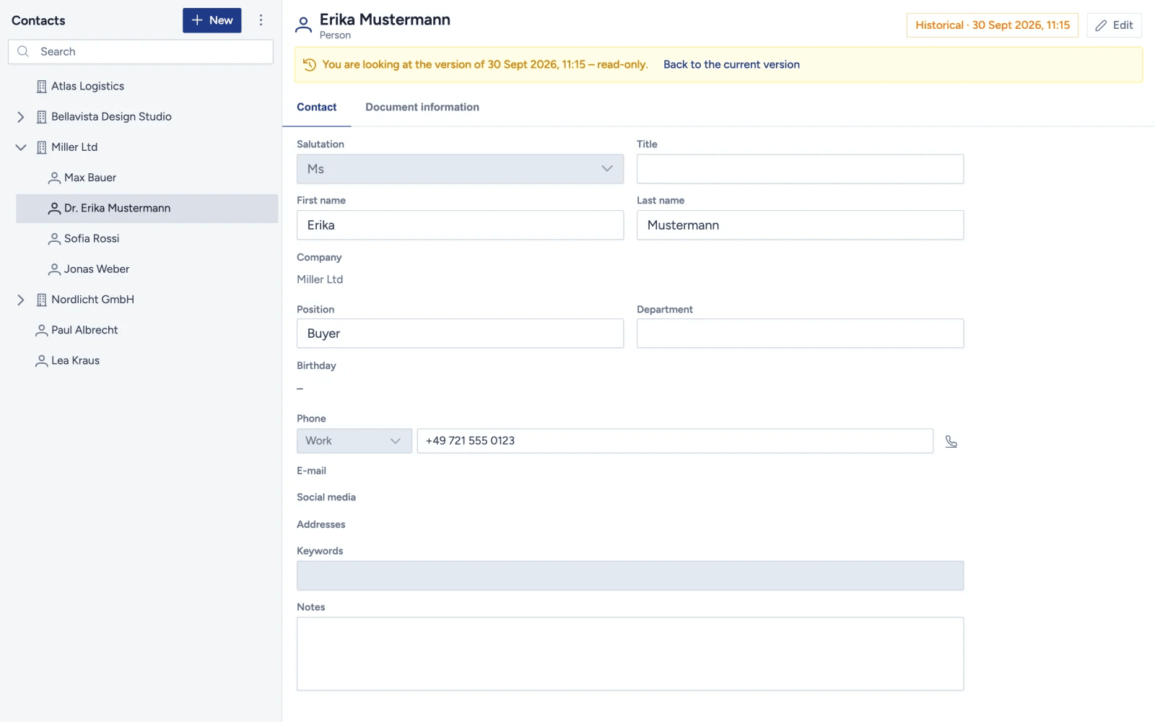Open the Salutation dropdown showing Ms
1155x722 pixels.
click(x=460, y=169)
